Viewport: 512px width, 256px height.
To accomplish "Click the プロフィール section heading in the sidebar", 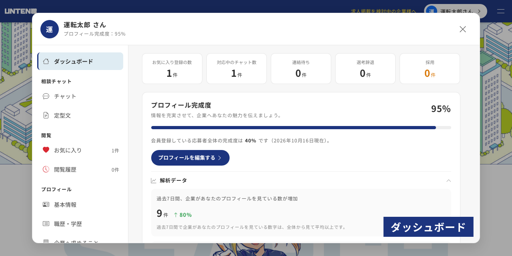I will pos(56,189).
